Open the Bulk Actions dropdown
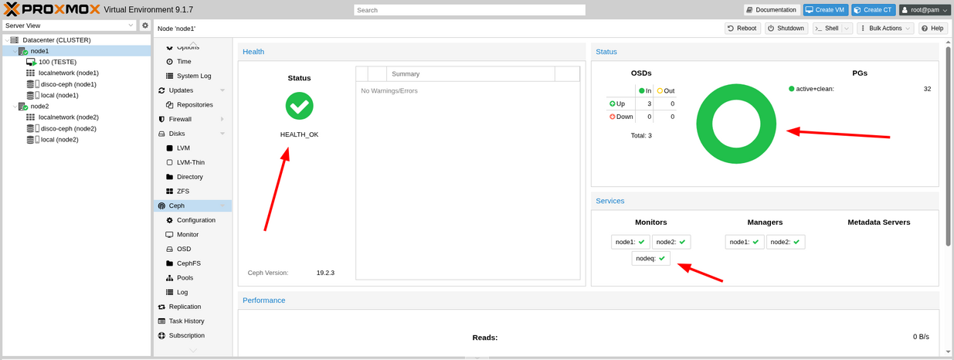 pos(885,29)
